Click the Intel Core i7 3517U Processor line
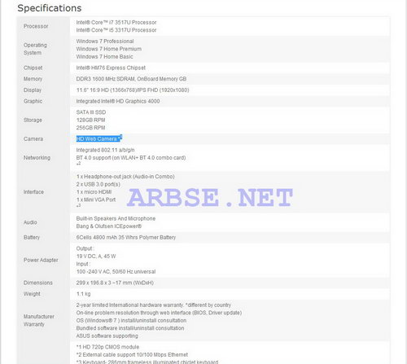The height and width of the screenshot is (364, 407). [116, 22]
